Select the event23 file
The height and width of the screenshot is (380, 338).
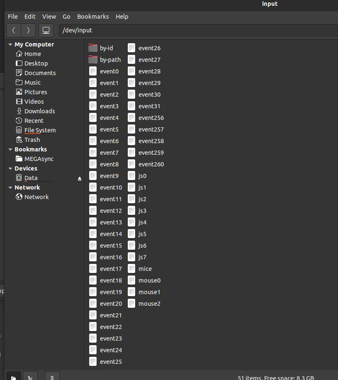pos(105,339)
